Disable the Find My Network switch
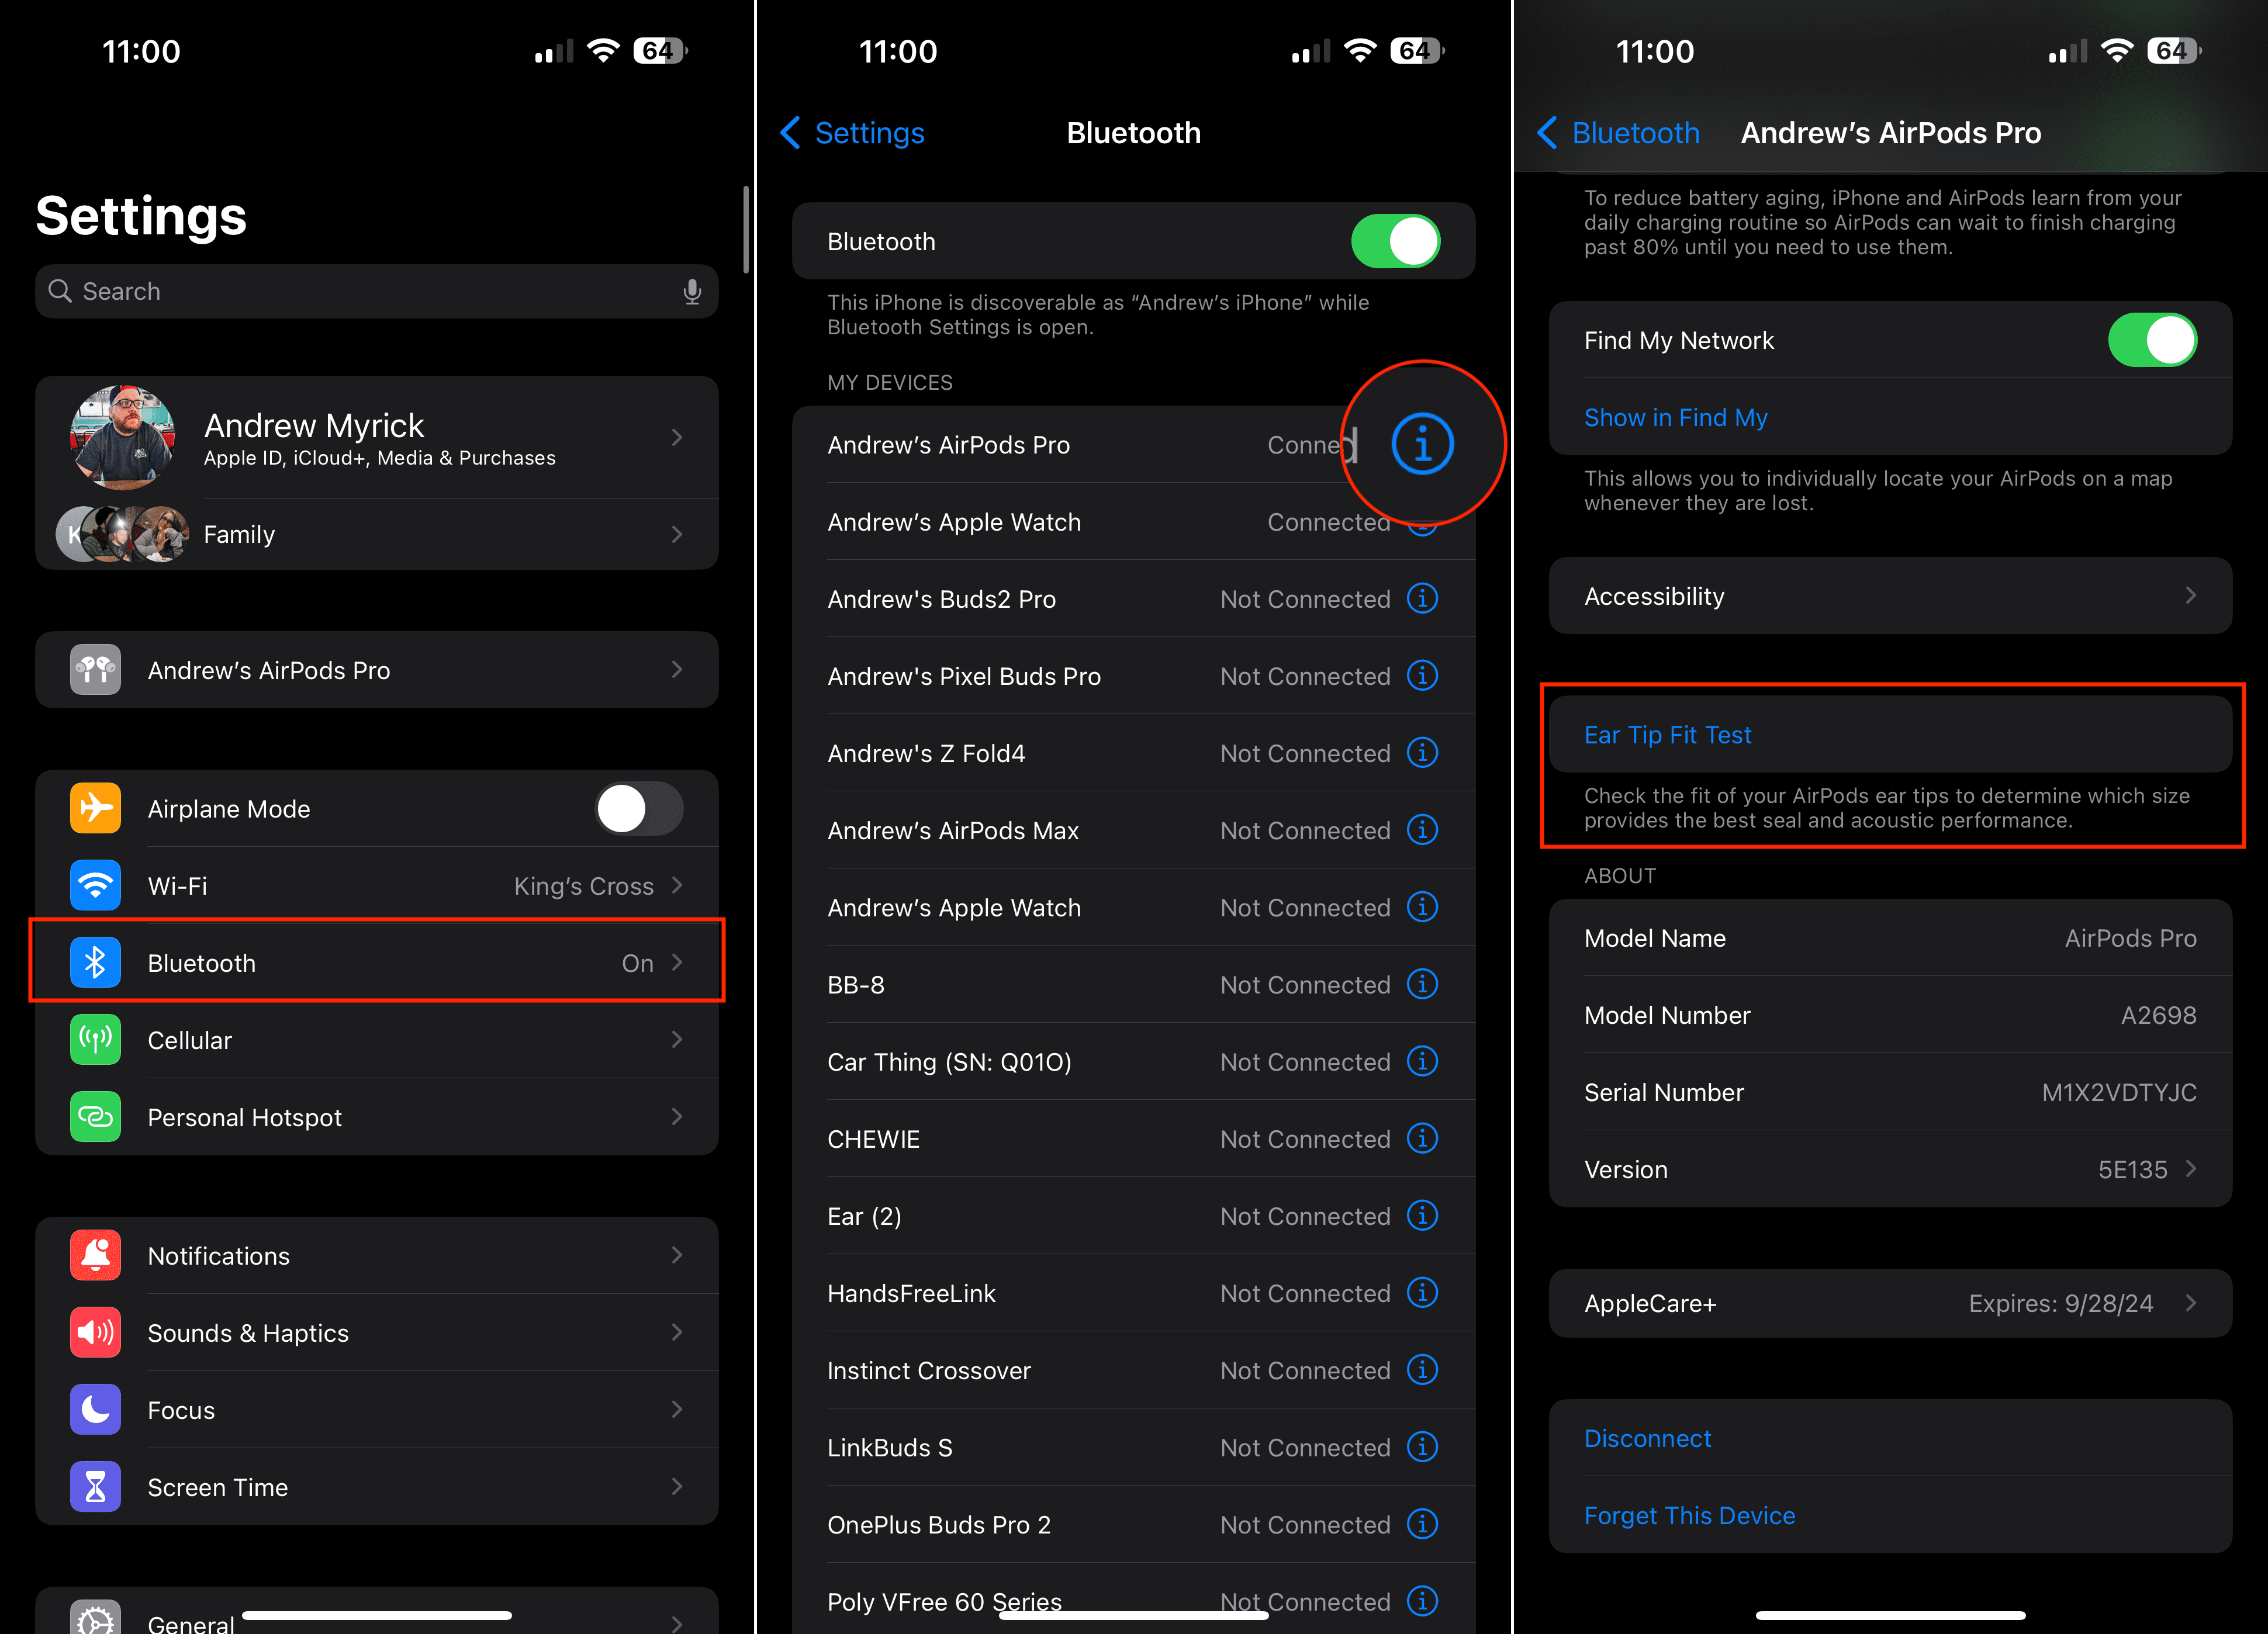 click(2152, 340)
